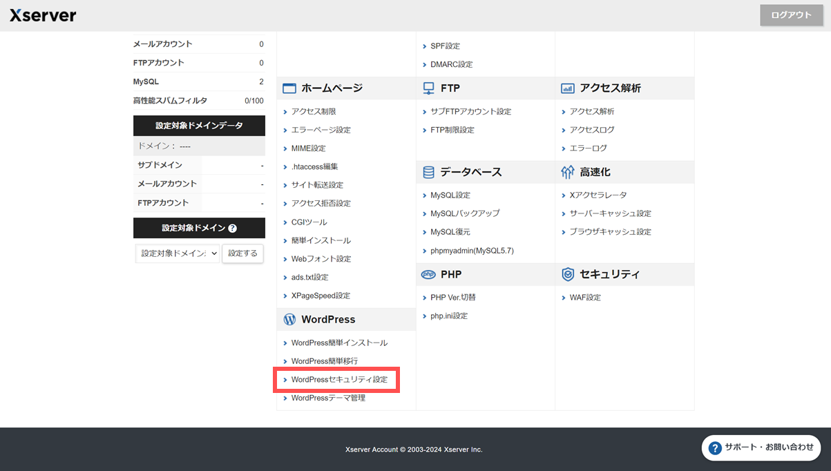Click the PHP logo icon

click(428, 274)
